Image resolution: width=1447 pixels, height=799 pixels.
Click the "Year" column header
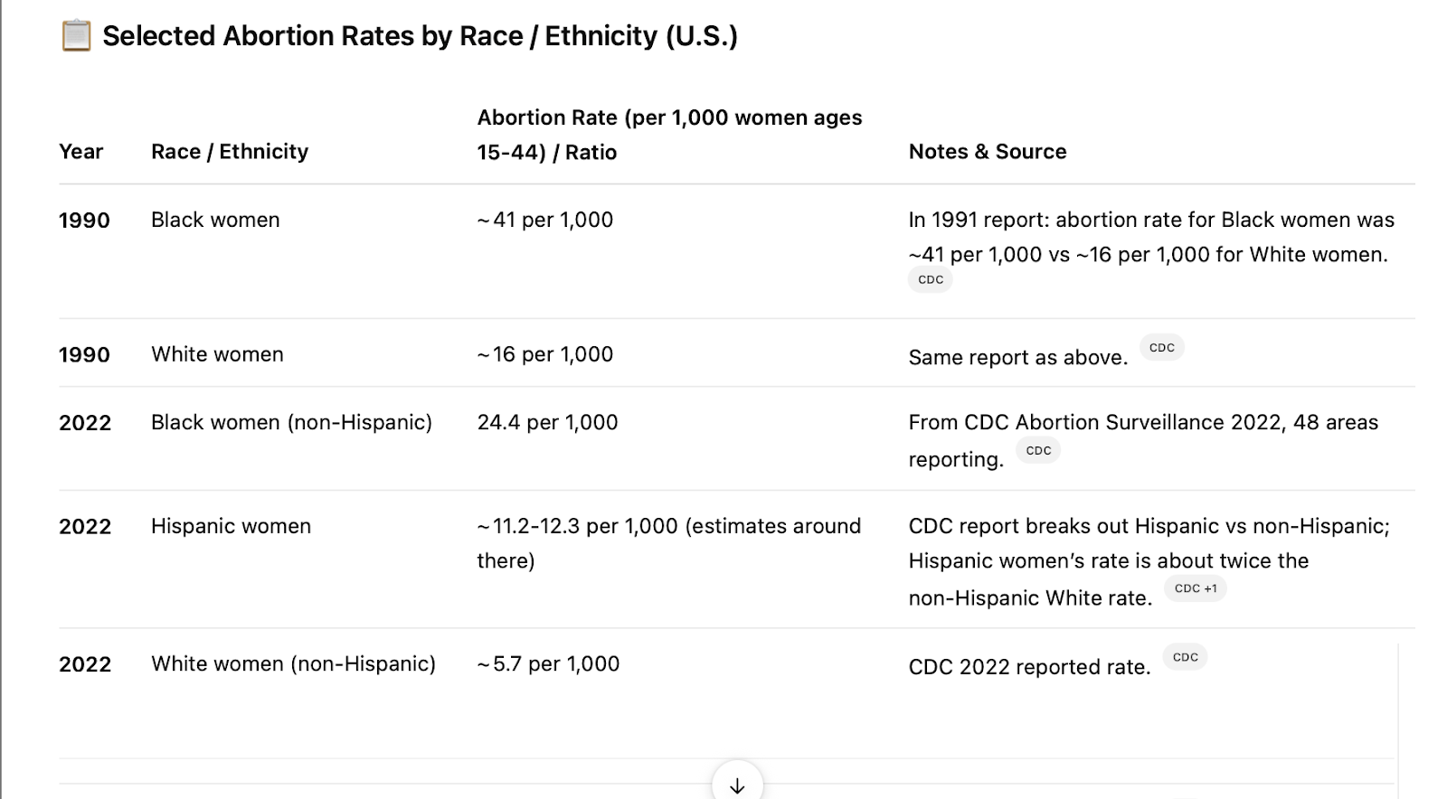[81, 152]
